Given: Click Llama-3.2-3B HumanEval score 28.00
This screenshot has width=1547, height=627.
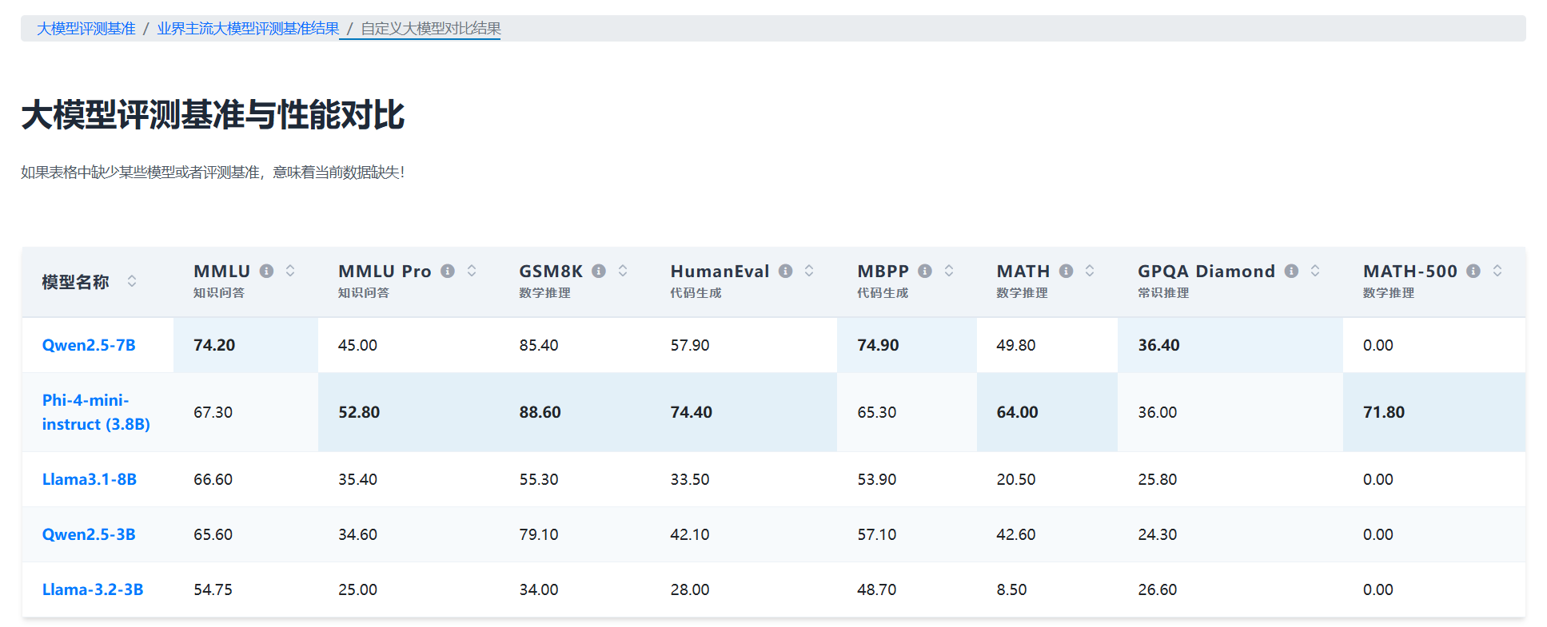Looking at the screenshot, I should (x=690, y=589).
